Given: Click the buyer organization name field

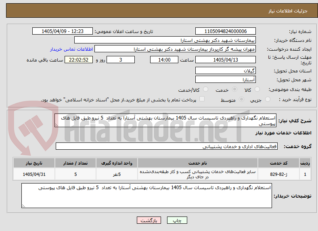Looking at the screenshot, I should pyautogui.click(x=165, y=40).
